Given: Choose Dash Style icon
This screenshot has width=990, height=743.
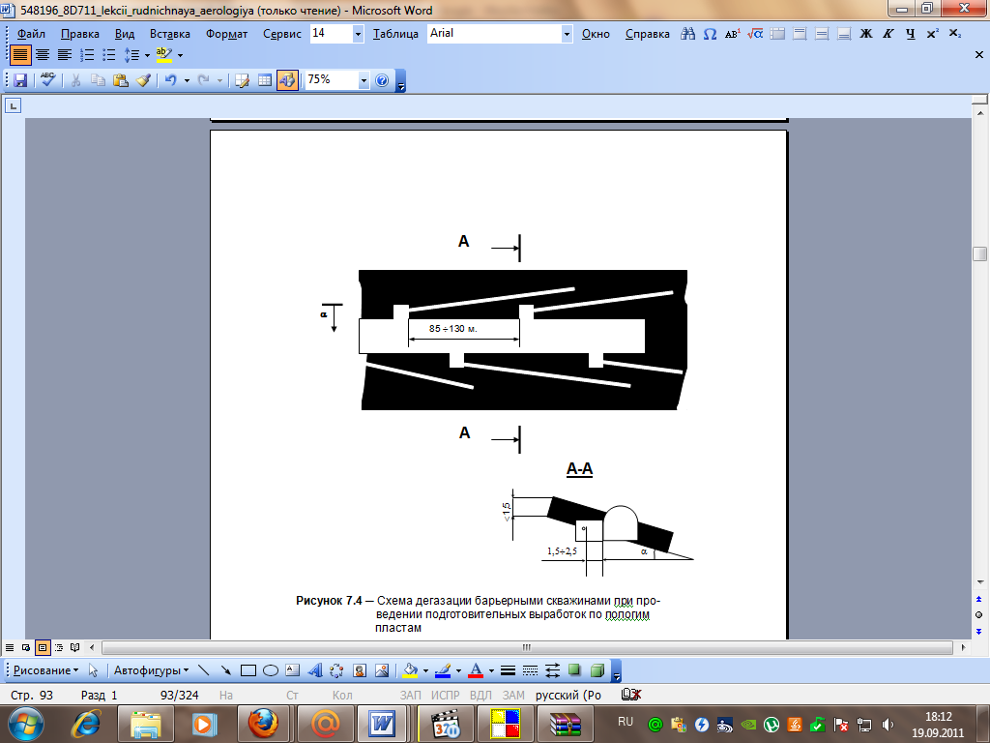Looking at the screenshot, I should 531,670.
